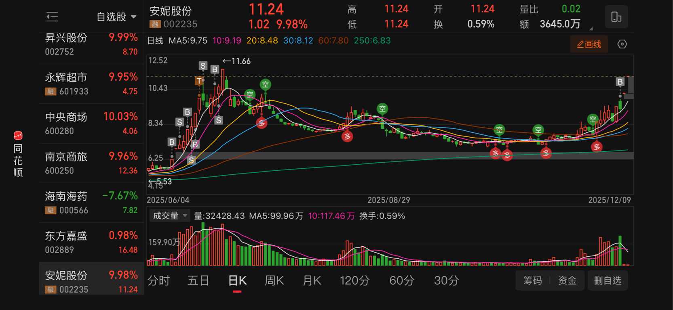Click the 日线 period label above chart
The width and height of the screenshot is (673, 310).
pos(155,41)
